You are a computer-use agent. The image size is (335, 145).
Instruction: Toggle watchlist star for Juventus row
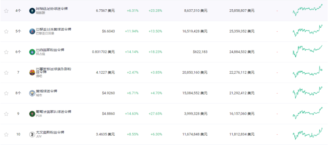pyautogui.click(x=6, y=135)
